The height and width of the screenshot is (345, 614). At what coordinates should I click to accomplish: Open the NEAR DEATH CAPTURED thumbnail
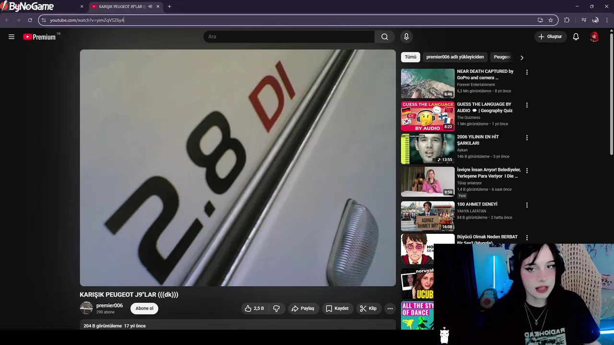(428, 83)
